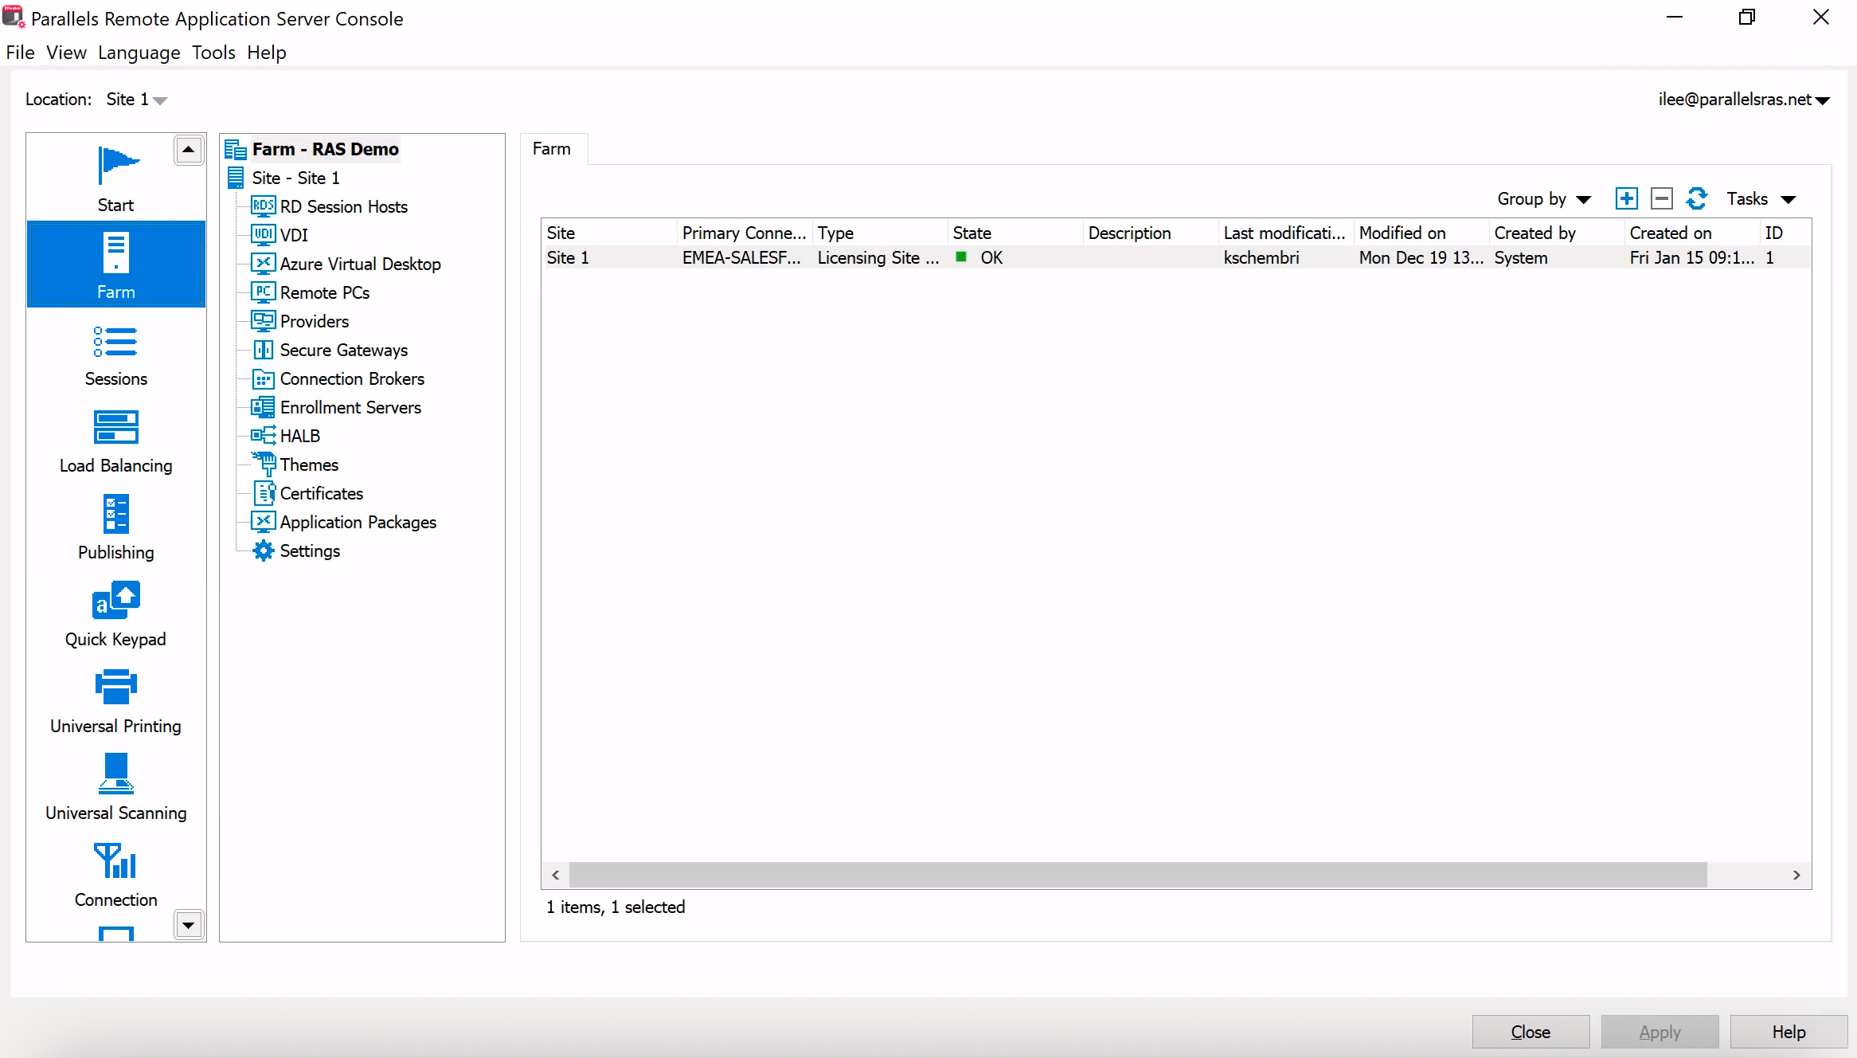Viewport: 1857px width, 1058px height.
Task: Sort by the Created on column header
Action: click(x=1692, y=233)
